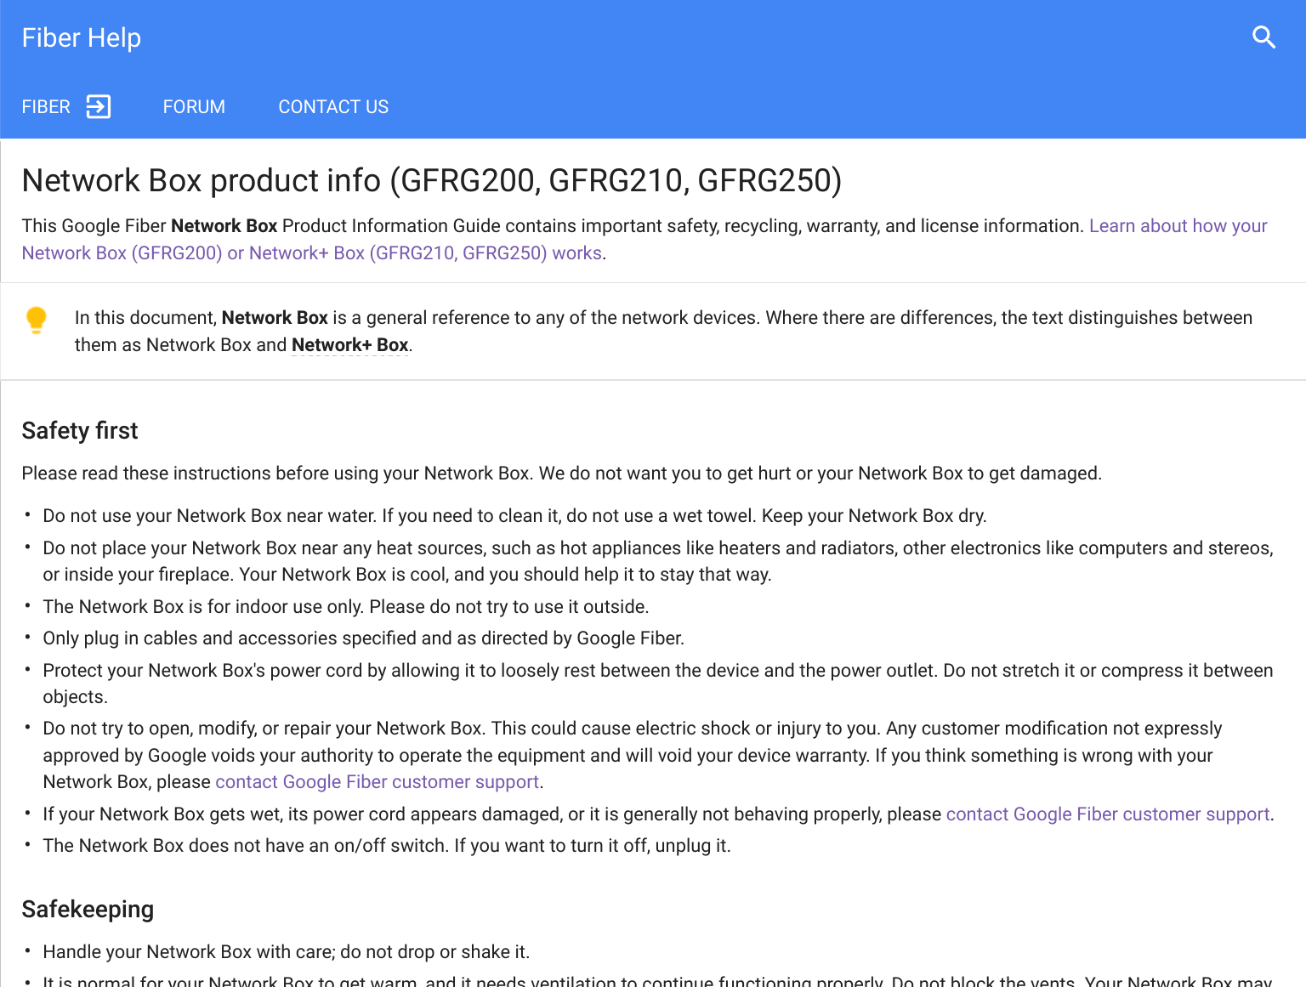Click 'Do not use your Network Box near water' bullet
Viewport: 1306px width, 987px height.
pos(515,516)
